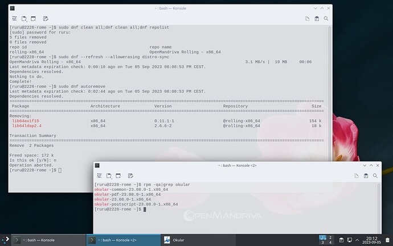Maximize the Konsole <2> window
The height and width of the screenshot is (246, 393).
coord(371,166)
